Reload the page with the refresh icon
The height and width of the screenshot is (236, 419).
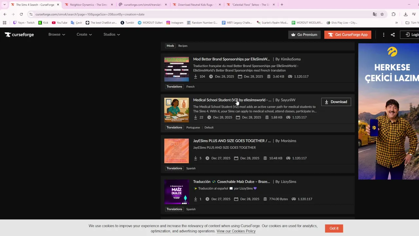click(21, 14)
